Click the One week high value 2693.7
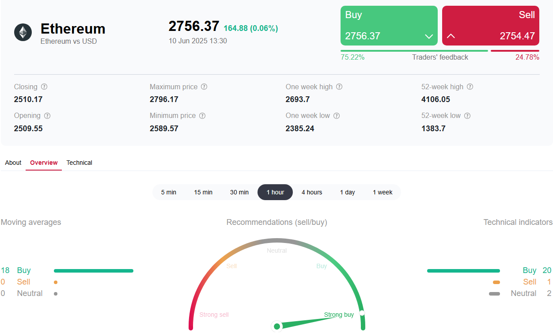Viewport: 553px width, 334px height. point(298,99)
